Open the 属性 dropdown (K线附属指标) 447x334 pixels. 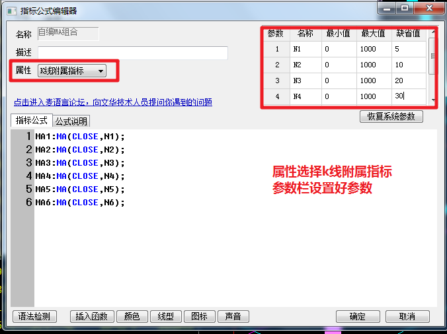click(x=72, y=71)
